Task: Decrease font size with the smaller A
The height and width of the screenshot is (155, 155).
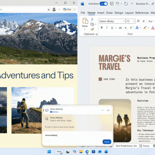Action: pyautogui.click(x=144, y=21)
